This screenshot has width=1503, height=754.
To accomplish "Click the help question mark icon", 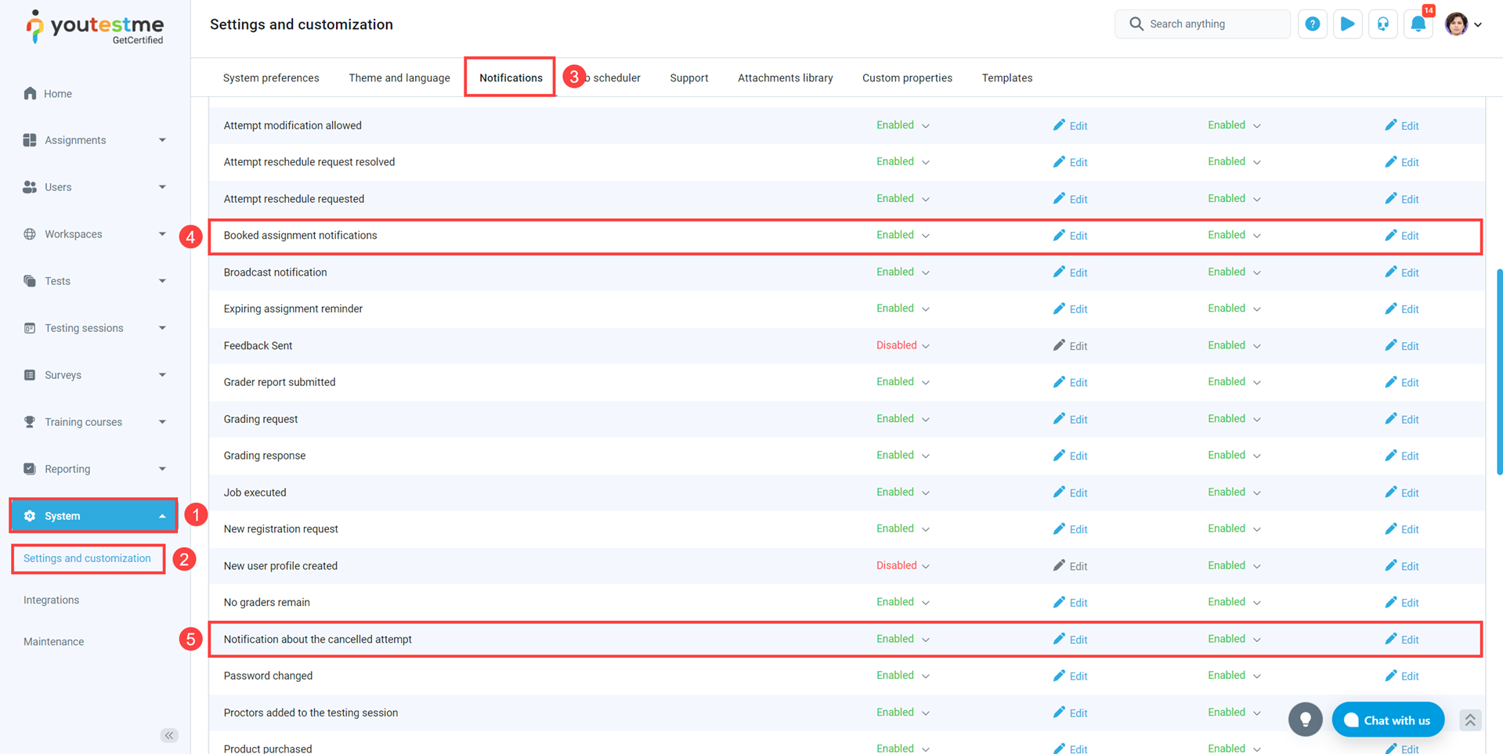I will [x=1312, y=24].
